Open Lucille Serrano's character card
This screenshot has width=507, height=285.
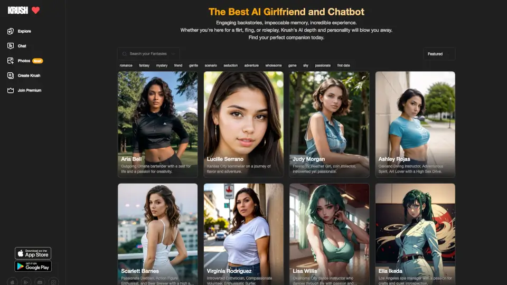click(243, 125)
